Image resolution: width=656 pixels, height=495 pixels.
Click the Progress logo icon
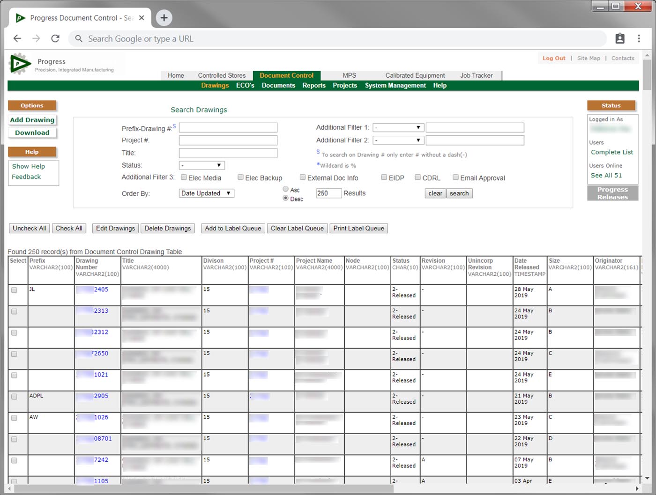click(x=20, y=64)
